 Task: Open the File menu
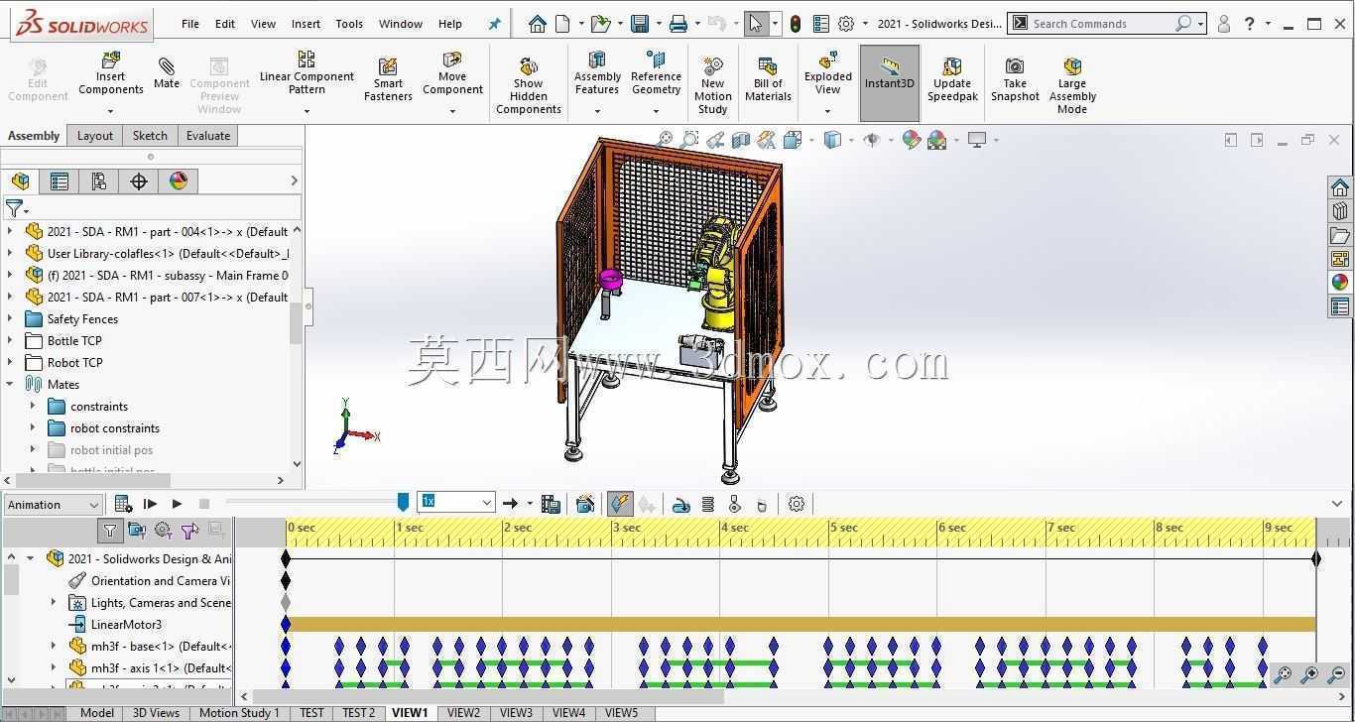point(190,24)
